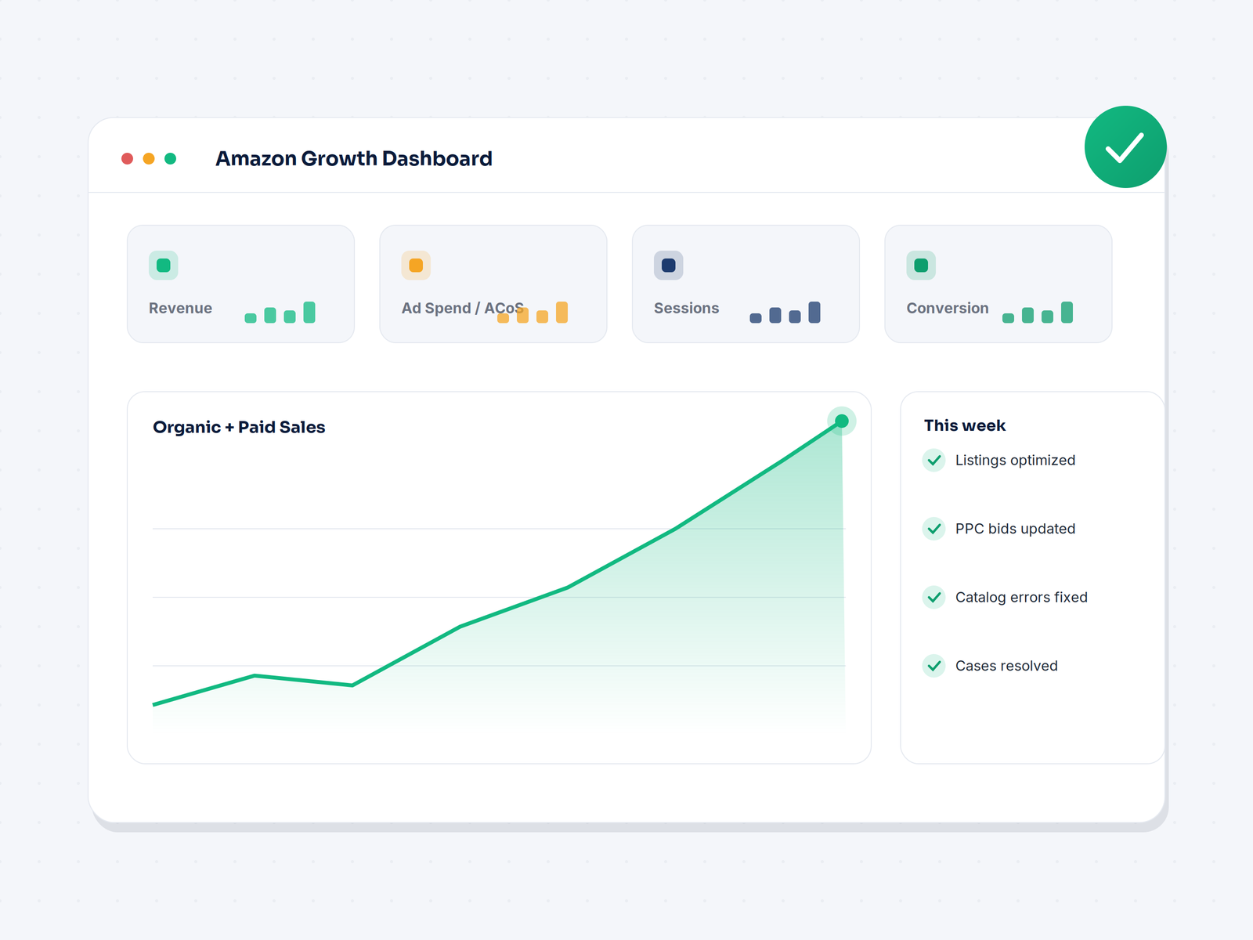
Task: Click the Ad Spend orange mini bar chart
Action: pos(533,312)
